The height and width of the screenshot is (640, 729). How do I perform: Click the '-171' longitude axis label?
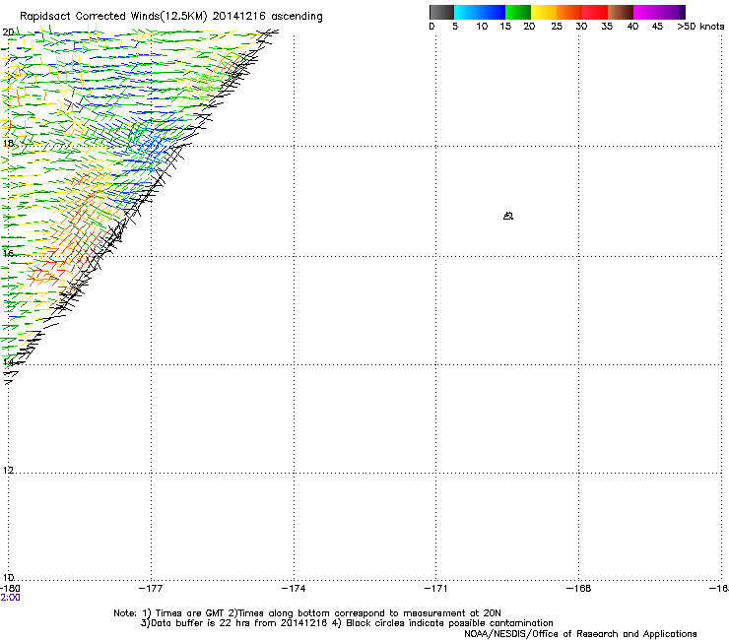436,589
